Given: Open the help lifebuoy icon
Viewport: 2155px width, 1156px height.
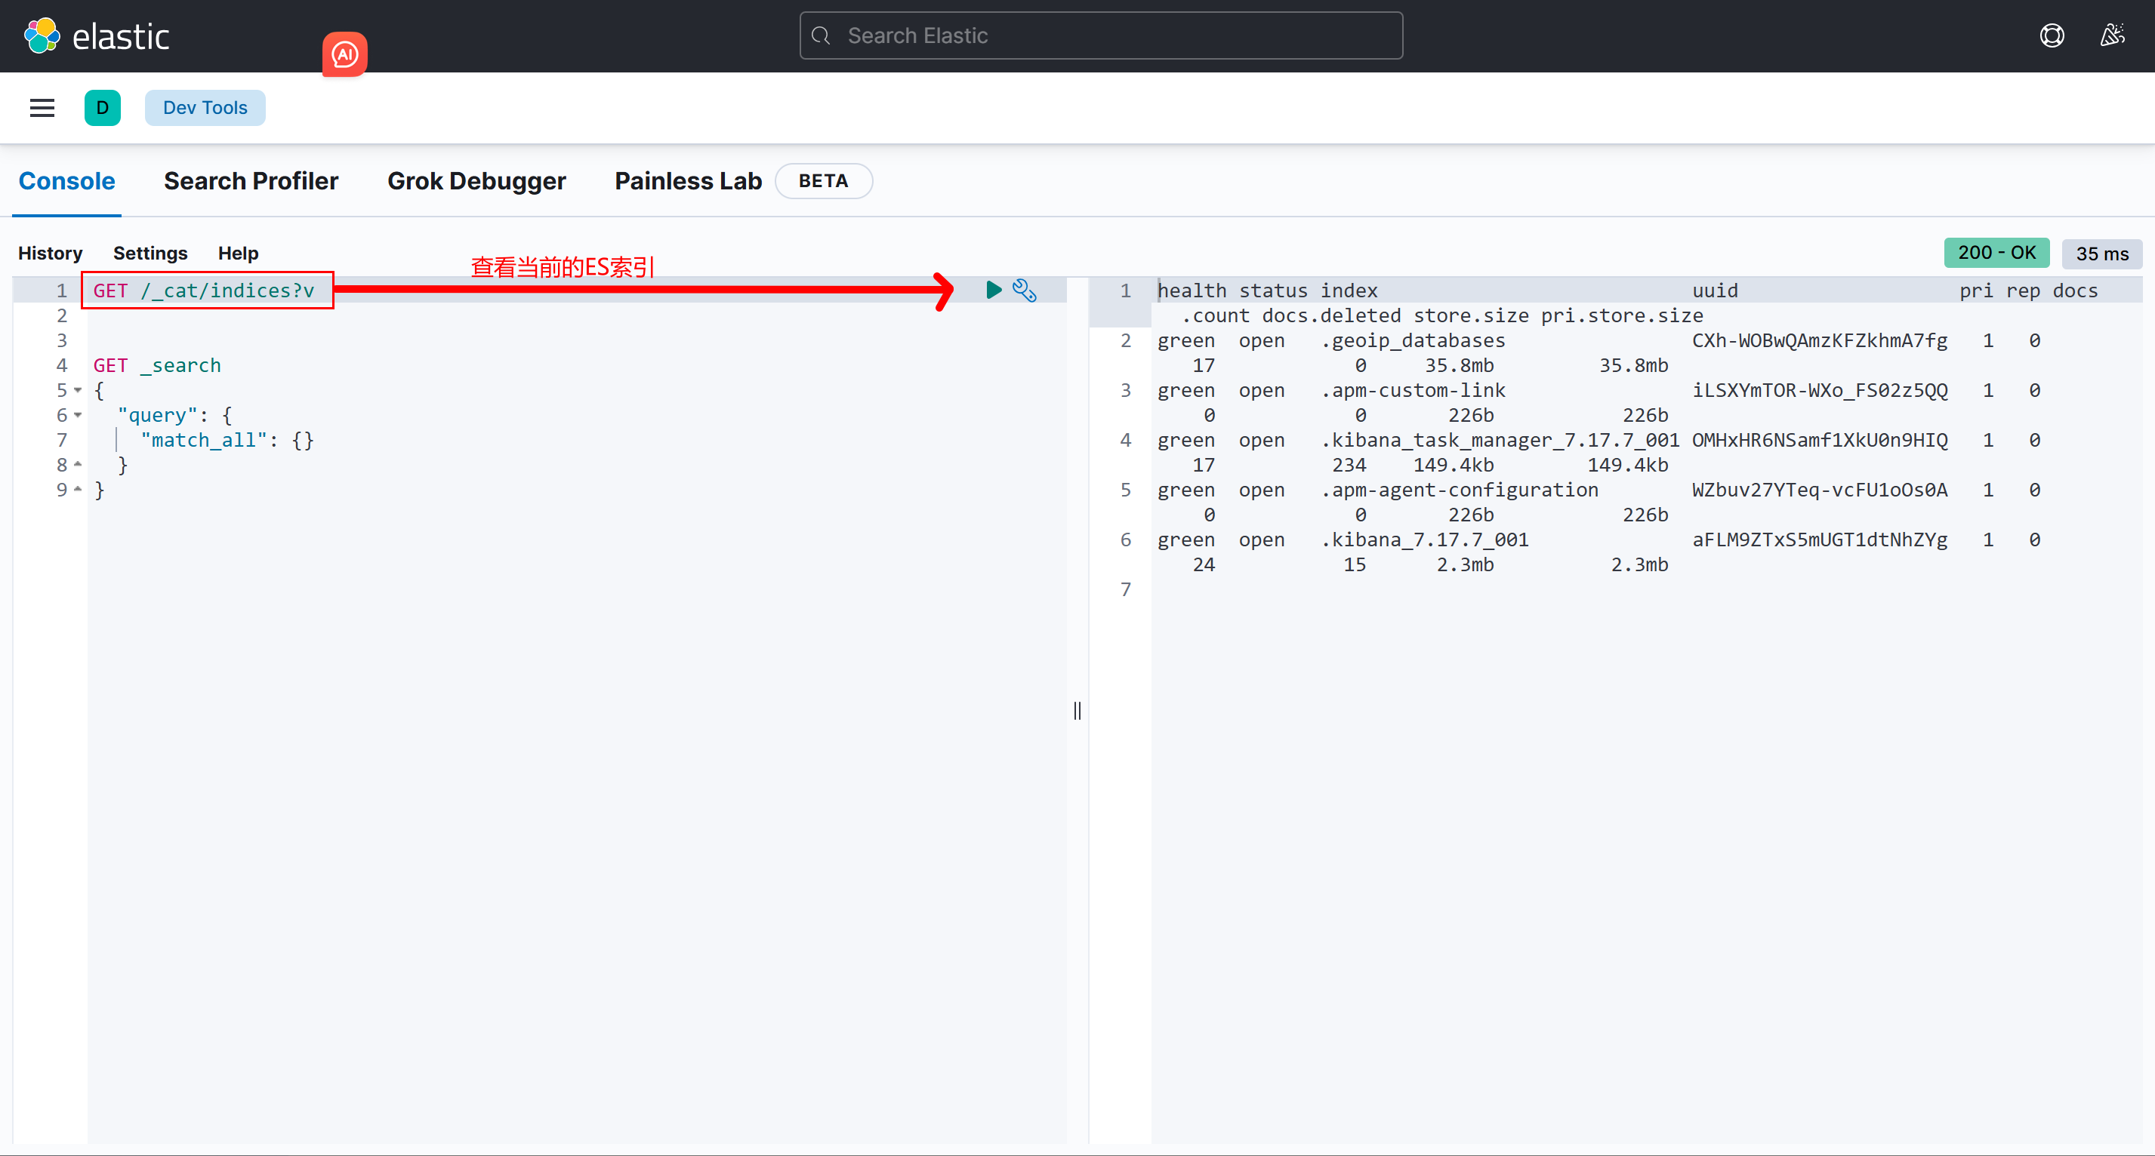Looking at the screenshot, I should tap(2052, 36).
